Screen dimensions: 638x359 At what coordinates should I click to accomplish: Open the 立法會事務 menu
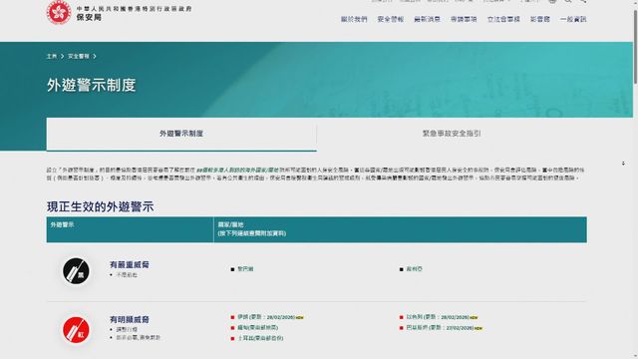pyautogui.click(x=503, y=19)
